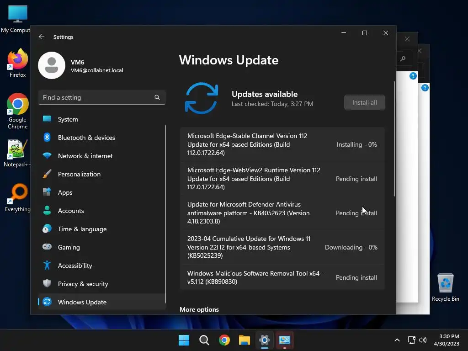The height and width of the screenshot is (351, 468).
Task: Show hidden tray icons chevron
Action: click(x=397, y=340)
